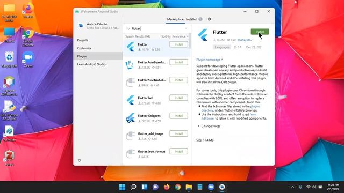Install the FlutterAssetAutoCompletion plugin

(x=179, y=80)
